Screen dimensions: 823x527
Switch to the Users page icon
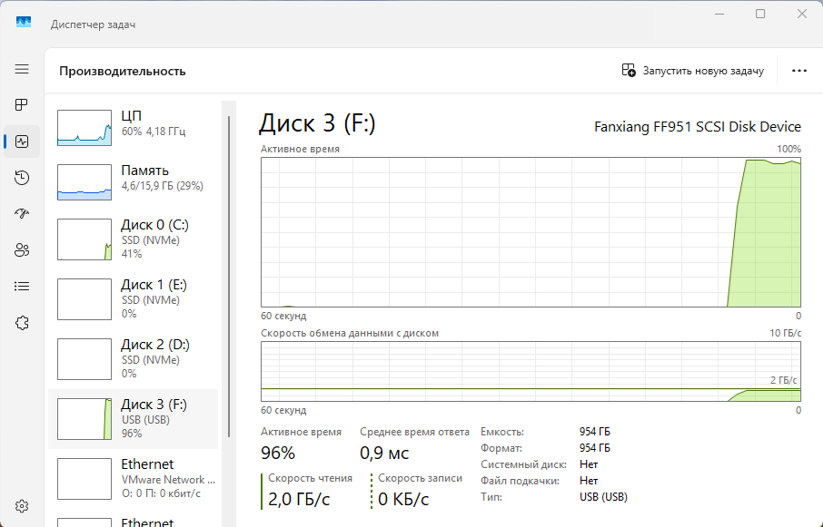click(22, 250)
